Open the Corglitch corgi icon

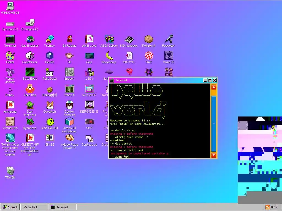(x=50, y=107)
